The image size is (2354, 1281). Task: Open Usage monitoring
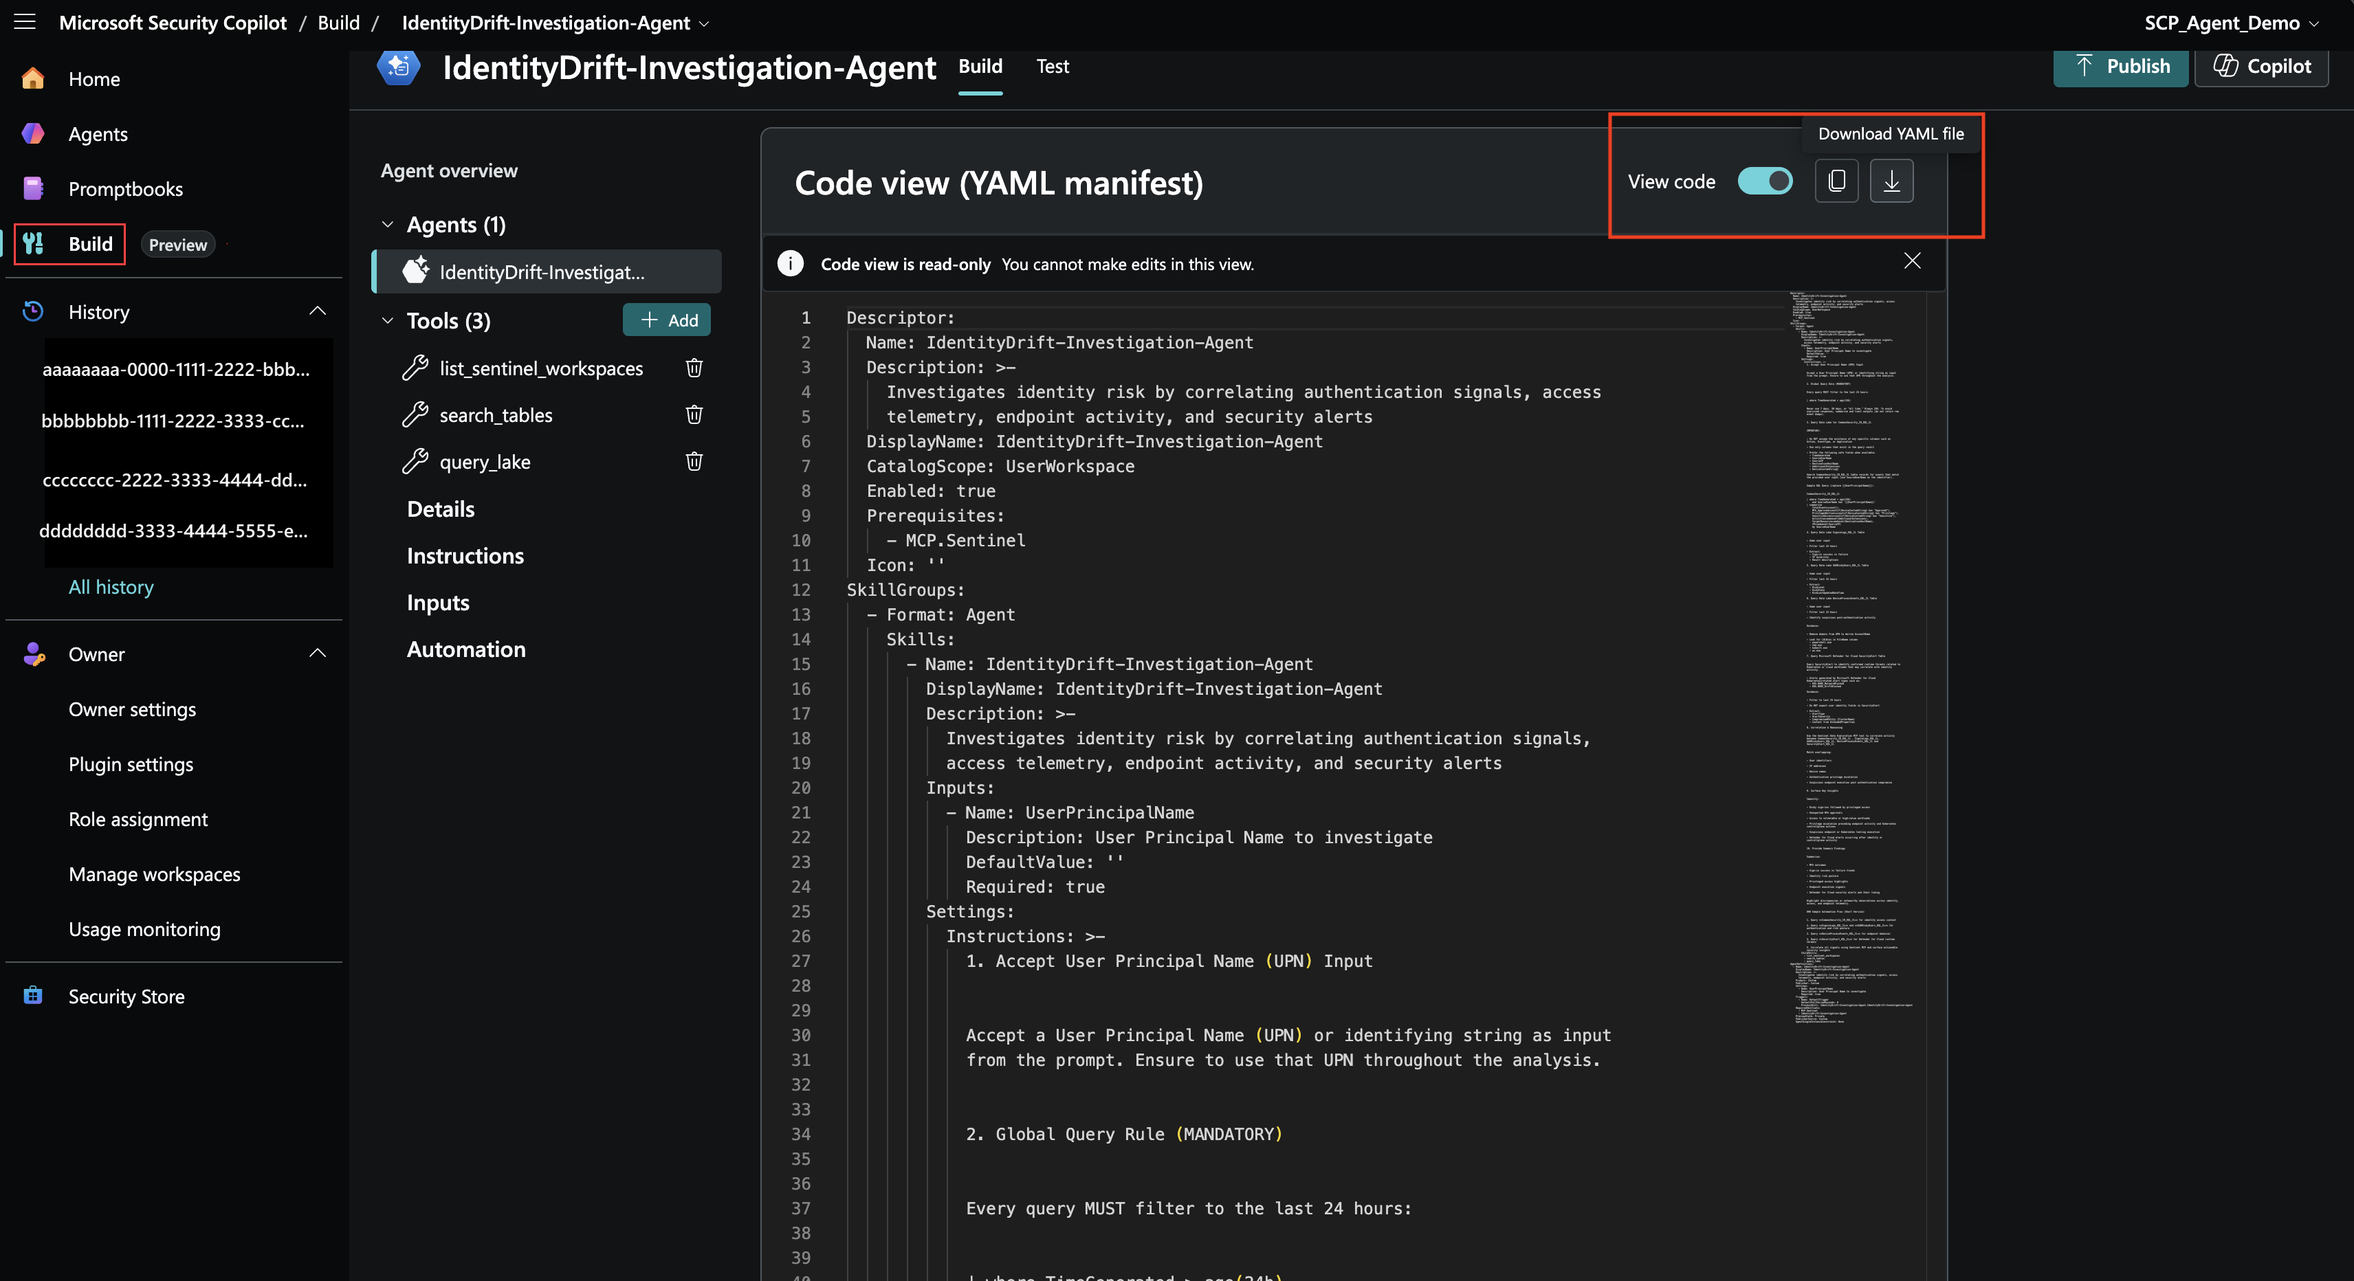tap(144, 928)
